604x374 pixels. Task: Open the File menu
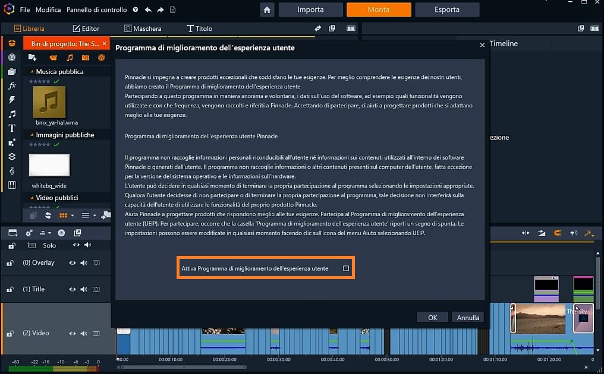[24, 9]
